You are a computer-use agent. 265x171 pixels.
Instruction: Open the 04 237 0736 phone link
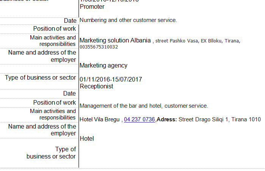pos(139,119)
